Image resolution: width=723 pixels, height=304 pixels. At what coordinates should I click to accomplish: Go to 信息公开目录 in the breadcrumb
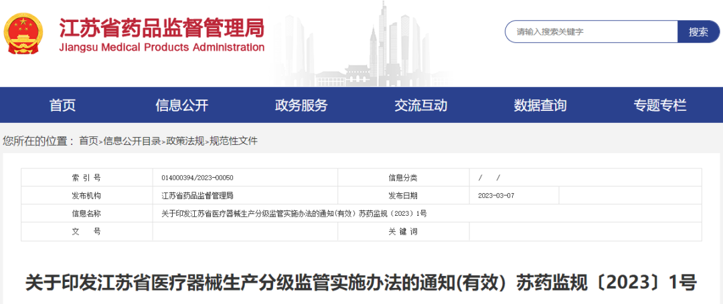coord(132,141)
